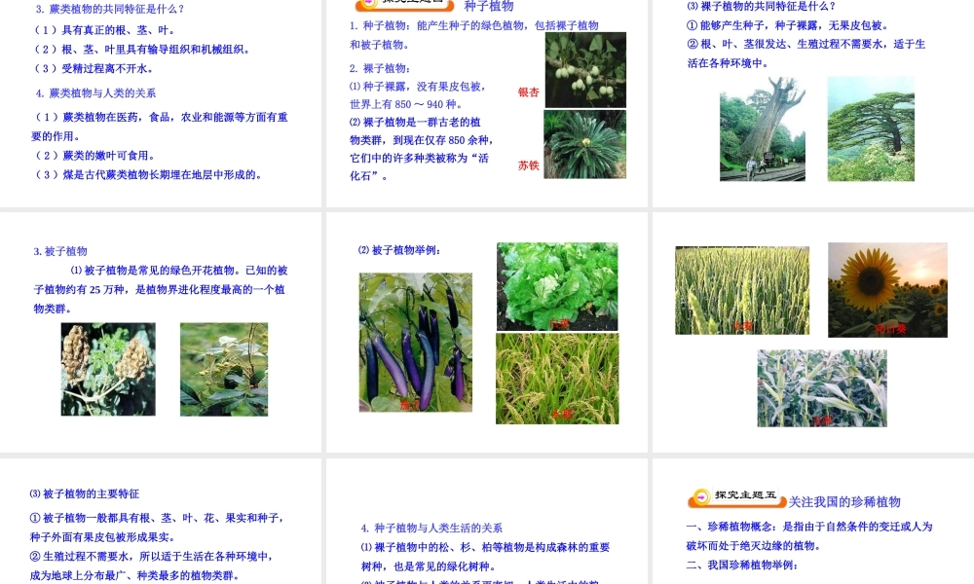Viewport: 974px width, 584px height.
Task: Select the wheat field photo
Action: tap(742, 290)
